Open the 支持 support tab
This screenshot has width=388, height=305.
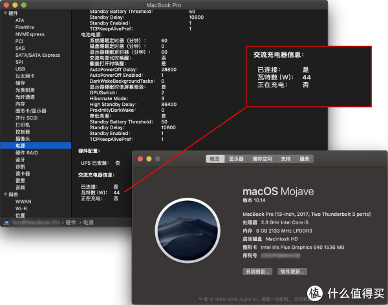[286, 159]
